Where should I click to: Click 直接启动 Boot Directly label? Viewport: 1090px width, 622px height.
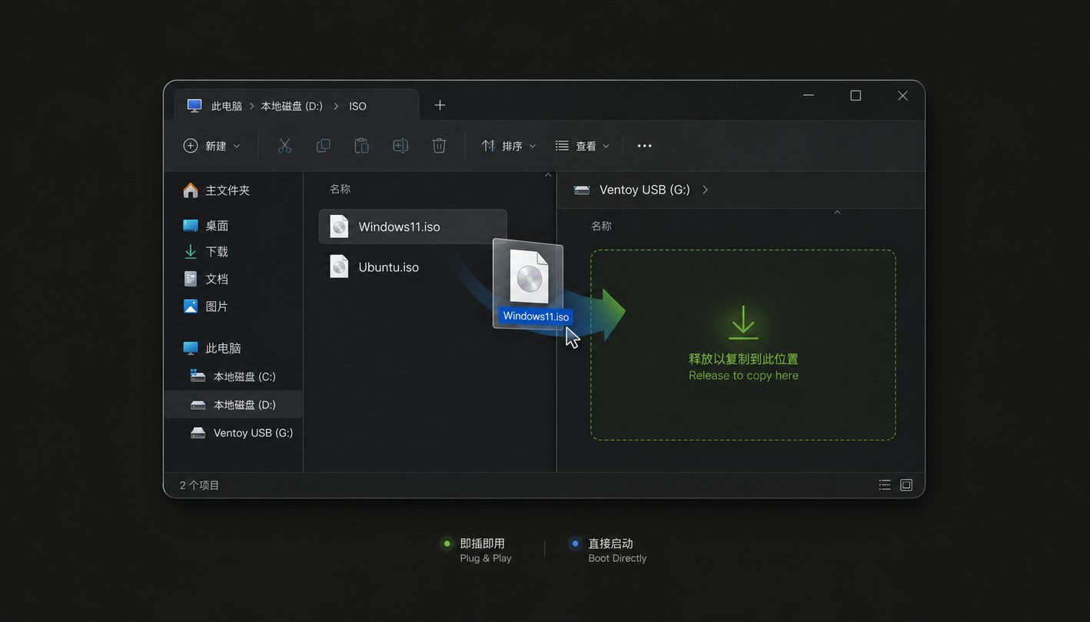coord(617,550)
